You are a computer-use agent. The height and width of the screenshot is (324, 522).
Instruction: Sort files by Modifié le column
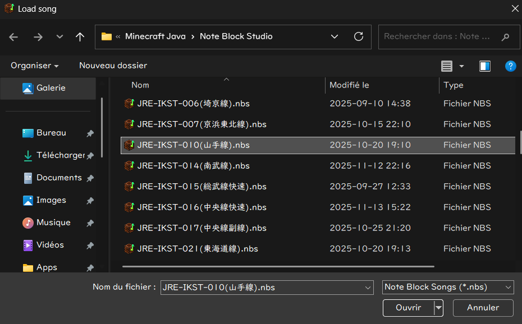coord(349,85)
